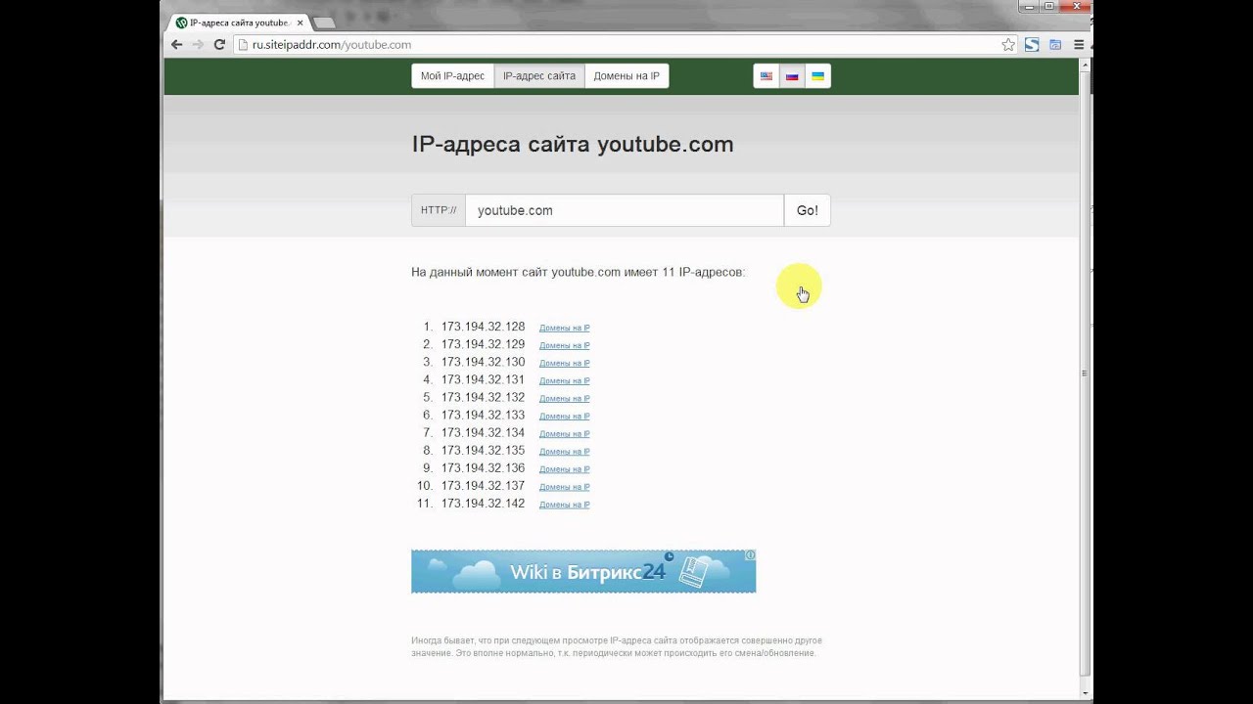Screen dimensions: 1253x704
Task: Open Домены на IP link for 173.194.32.136
Action: tap(565, 469)
